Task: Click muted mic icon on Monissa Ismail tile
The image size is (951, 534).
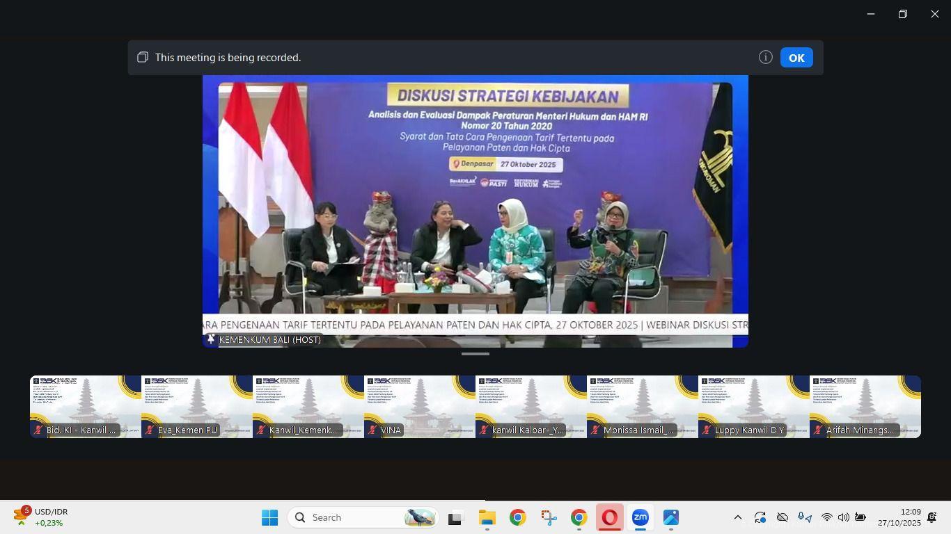Action: point(595,430)
